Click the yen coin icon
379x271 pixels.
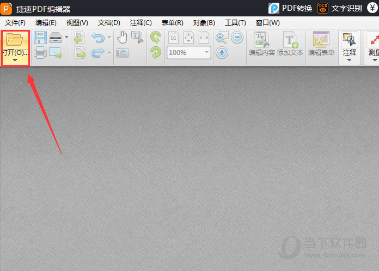click(372, 8)
